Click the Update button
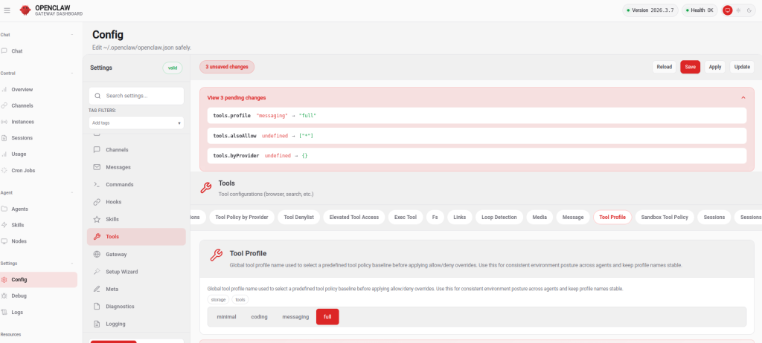This screenshot has height=343, width=762. 742,67
